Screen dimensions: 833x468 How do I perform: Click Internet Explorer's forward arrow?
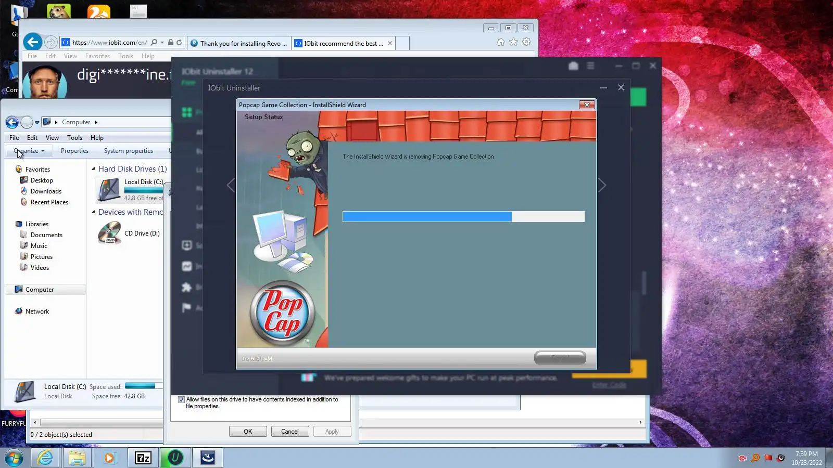[x=51, y=42]
